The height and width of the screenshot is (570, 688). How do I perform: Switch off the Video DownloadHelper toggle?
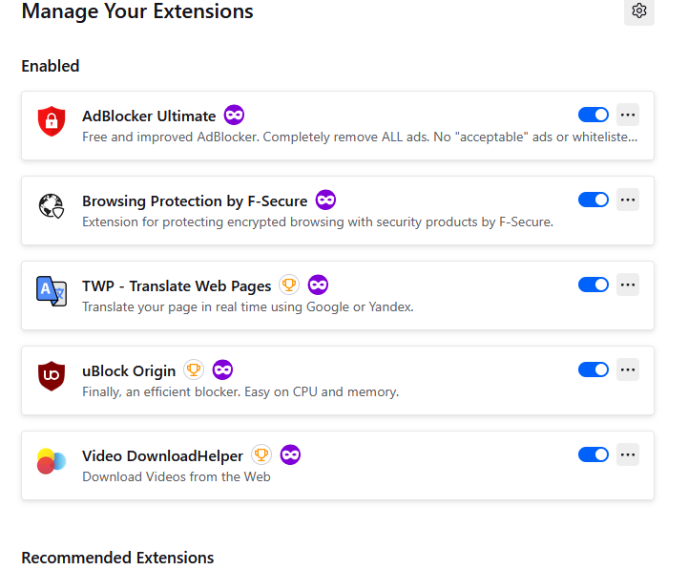coord(594,454)
